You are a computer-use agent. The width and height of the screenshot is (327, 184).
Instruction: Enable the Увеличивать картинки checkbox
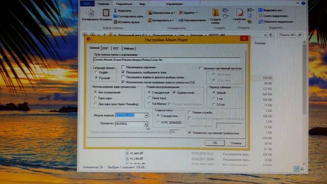point(123,67)
